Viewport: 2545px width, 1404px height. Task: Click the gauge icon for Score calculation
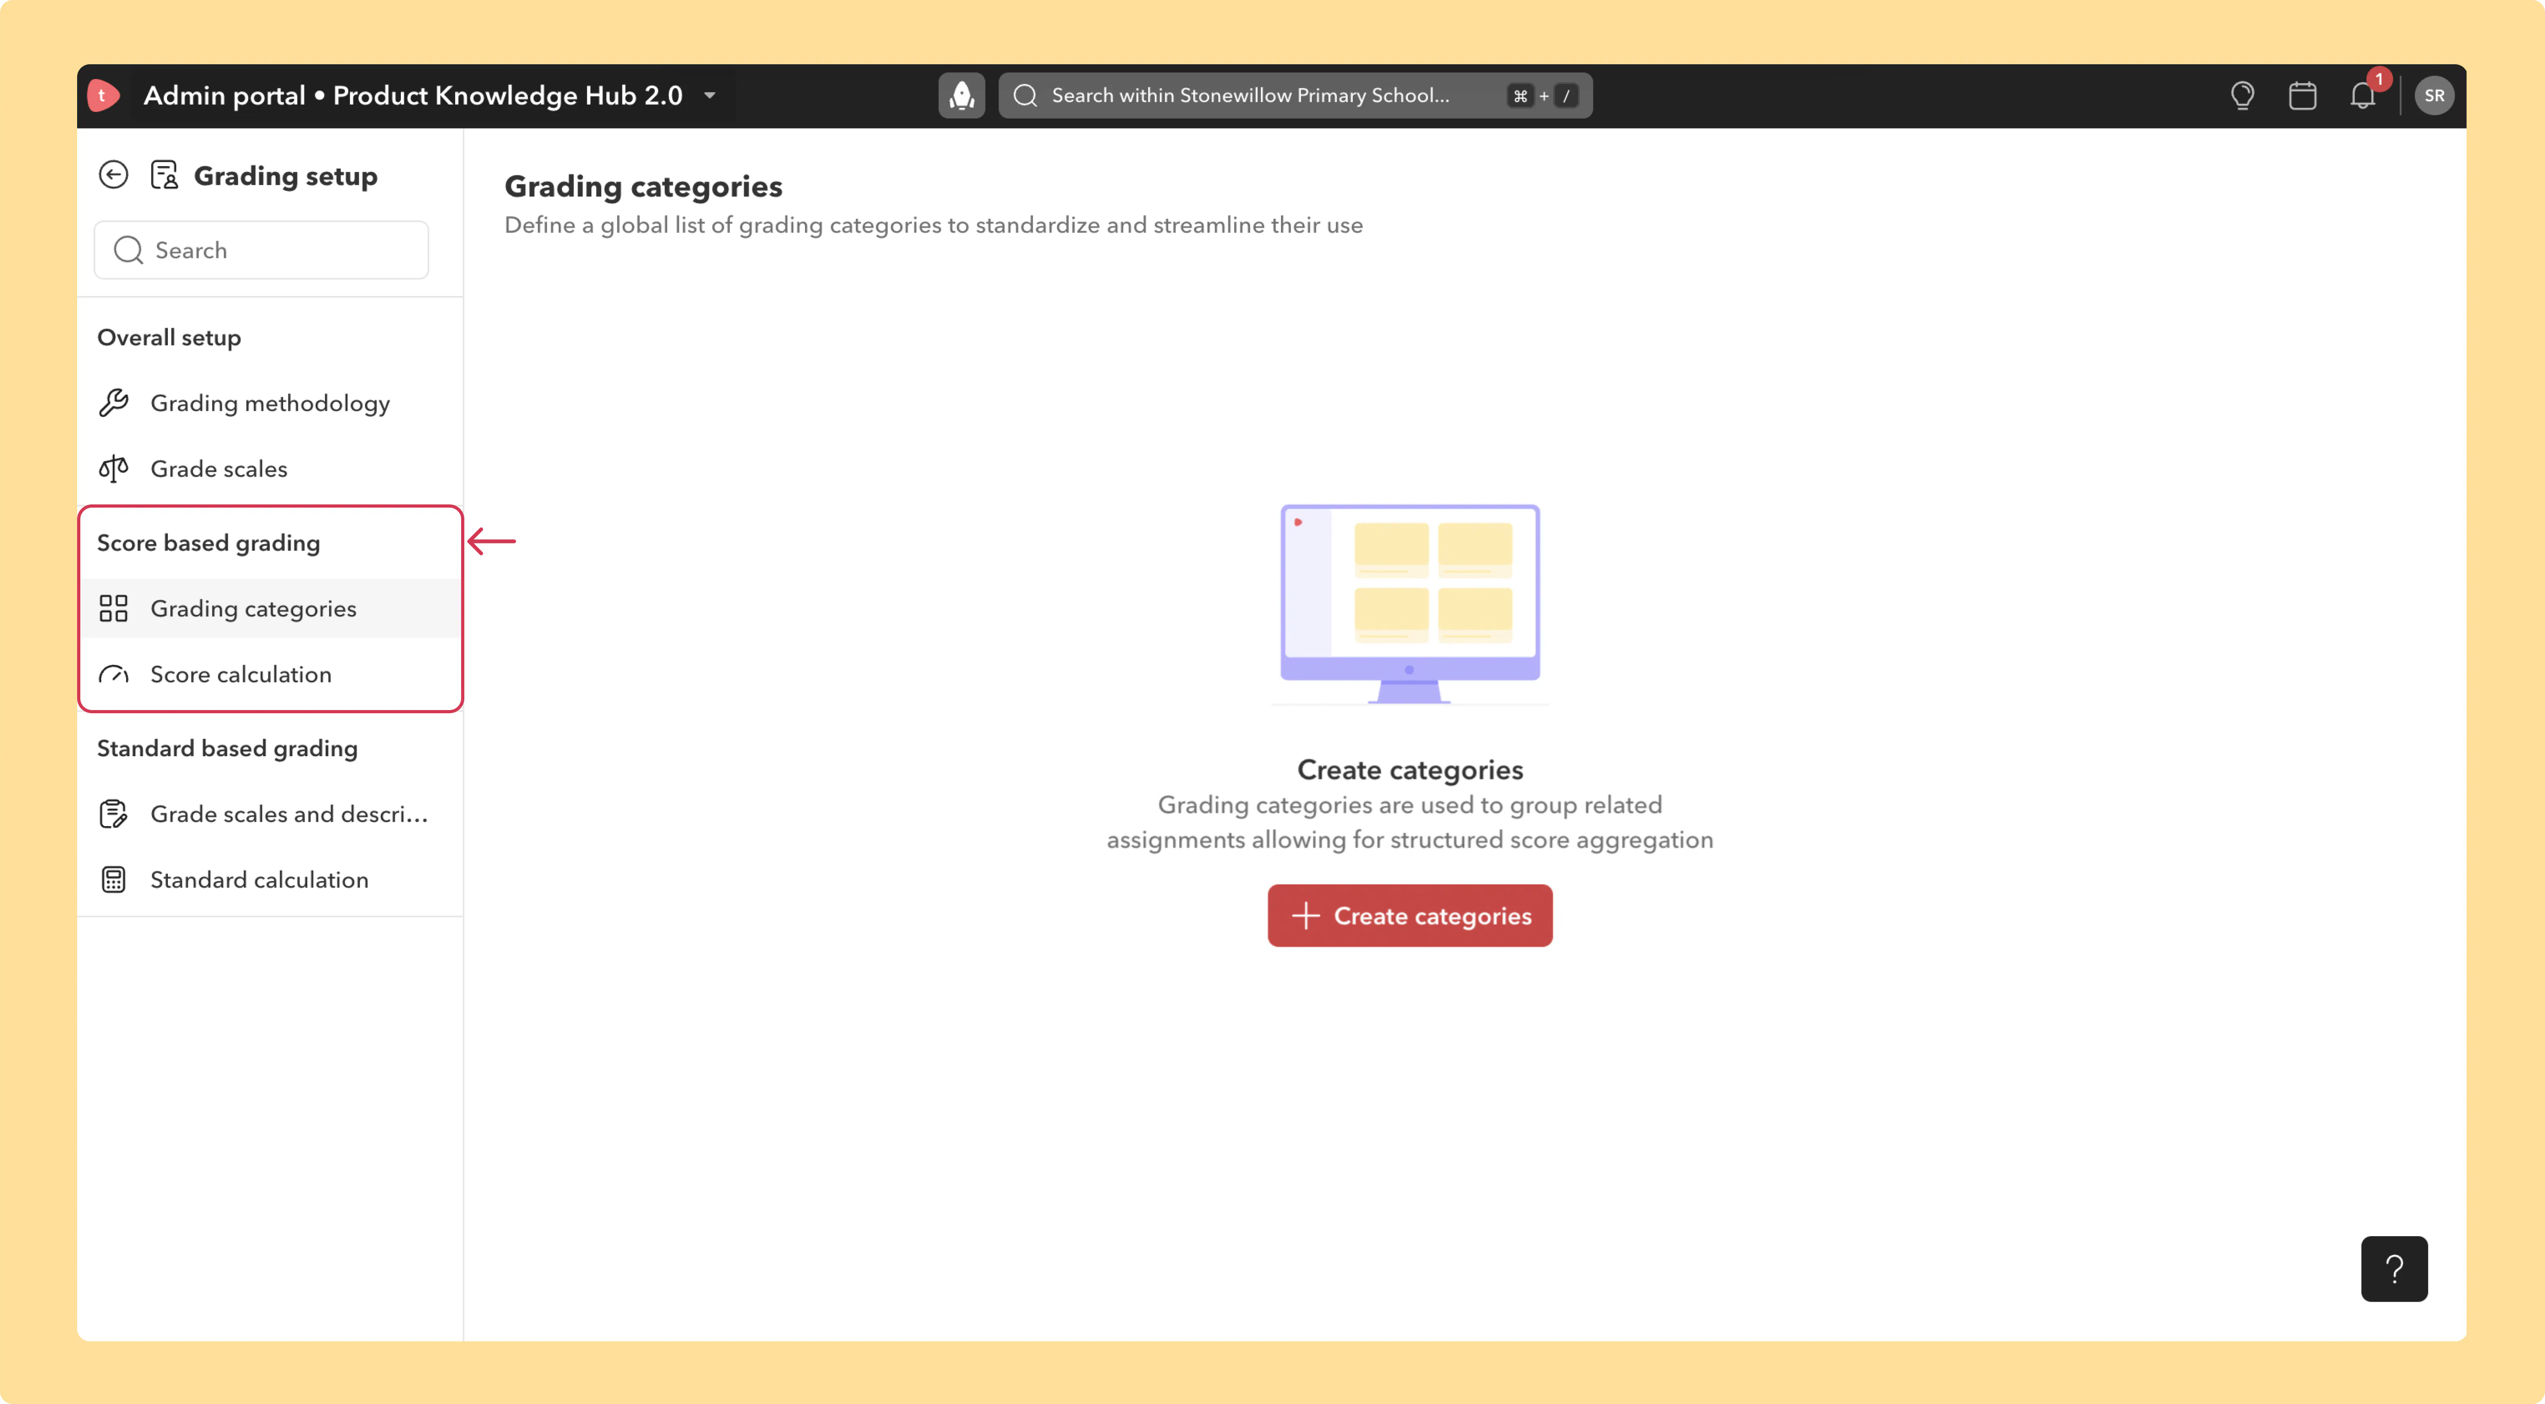[114, 675]
